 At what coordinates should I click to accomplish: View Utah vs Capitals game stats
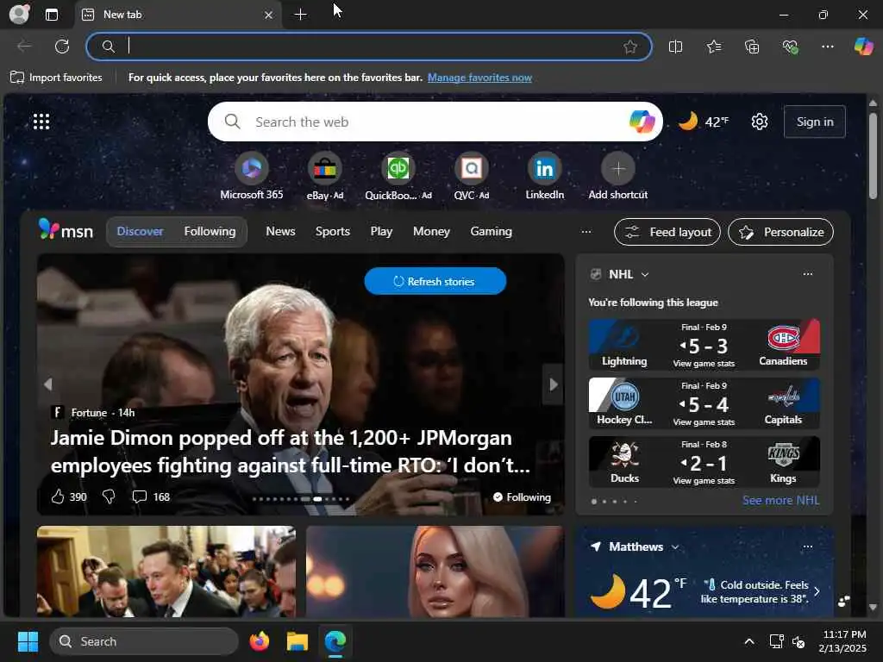point(704,422)
